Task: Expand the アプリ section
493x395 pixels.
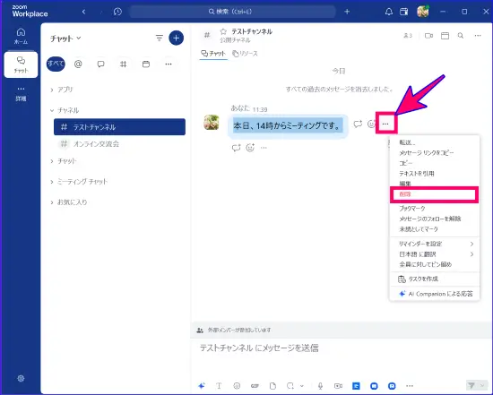Action: pyautogui.click(x=62, y=90)
